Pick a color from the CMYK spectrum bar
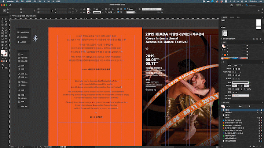Viewport: 264px width, 148px height. (235, 58)
